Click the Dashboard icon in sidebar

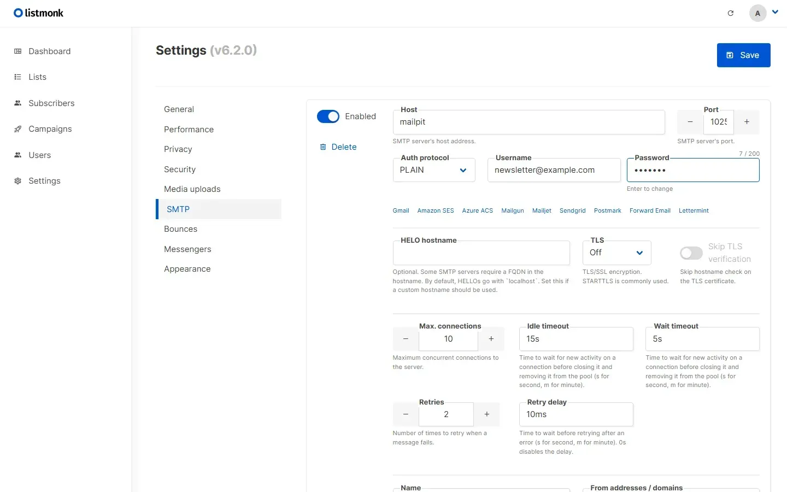[x=17, y=51]
